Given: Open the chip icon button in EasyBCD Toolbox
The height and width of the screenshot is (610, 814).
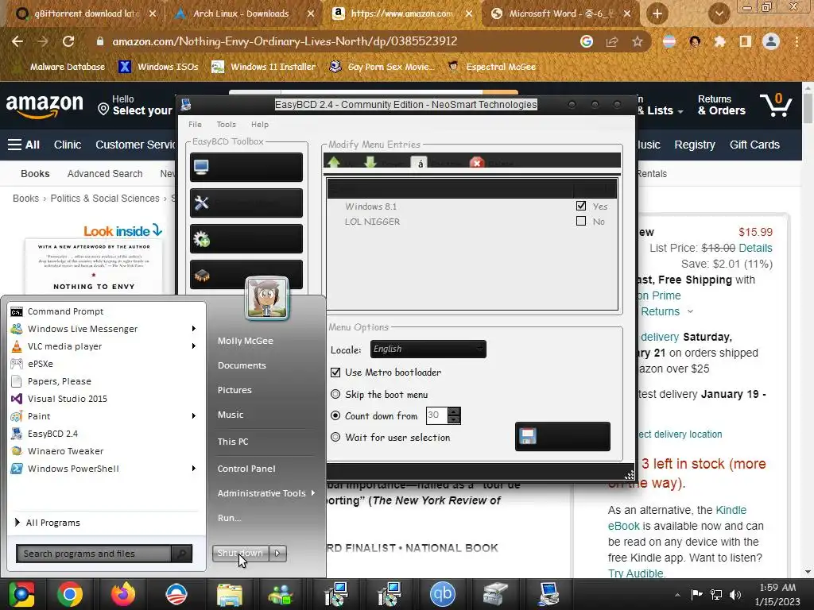Looking at the screenshot, I should pos(246,274).
